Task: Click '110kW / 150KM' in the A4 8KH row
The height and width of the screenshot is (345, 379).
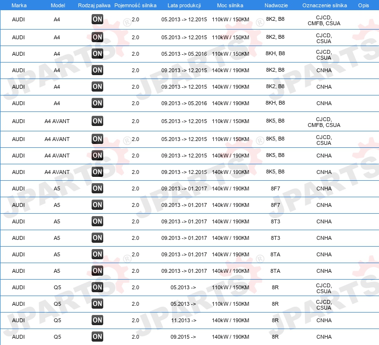Action: (231, 54)
